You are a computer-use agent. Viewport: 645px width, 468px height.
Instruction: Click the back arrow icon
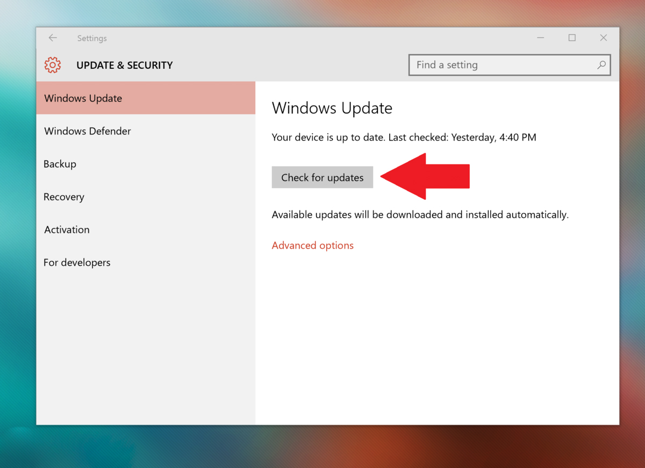click(x=52, y=38)
